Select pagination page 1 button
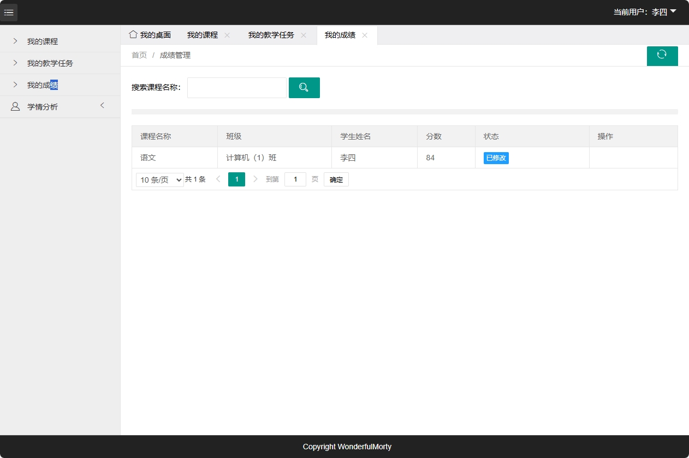 [x=236, y=179]
